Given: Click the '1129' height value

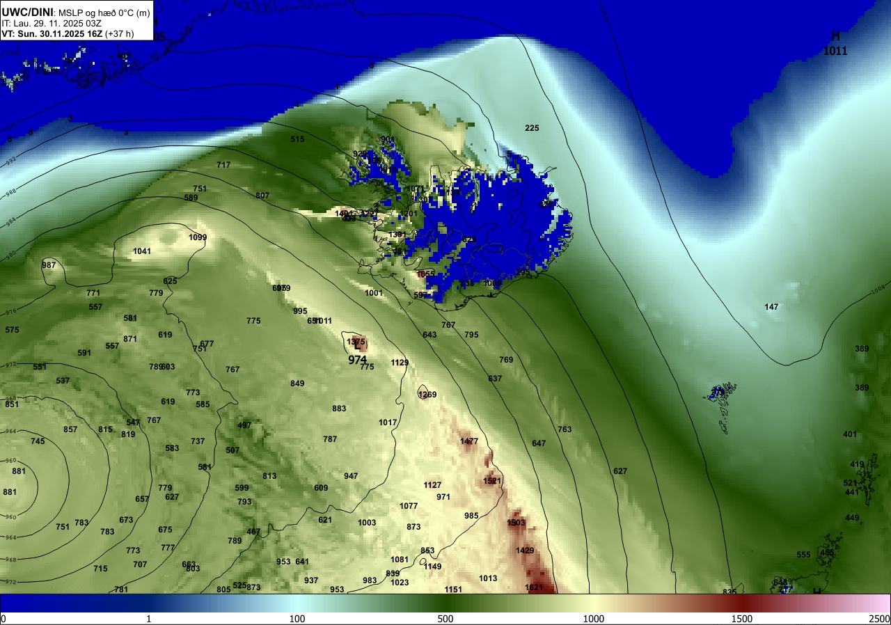Looking at the screenshot, I should (x=400, y=363).
